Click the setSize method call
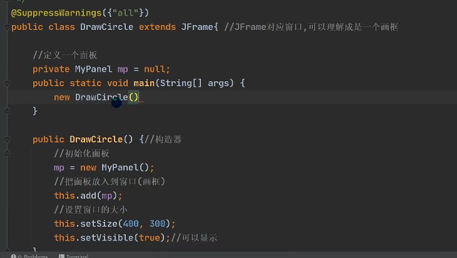The width and height of the screenshot is (457, 258). 99,224
